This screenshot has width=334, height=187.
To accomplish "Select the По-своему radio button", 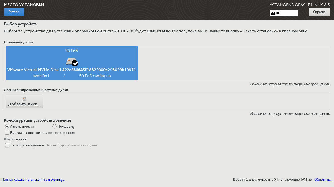I will 54,126.
